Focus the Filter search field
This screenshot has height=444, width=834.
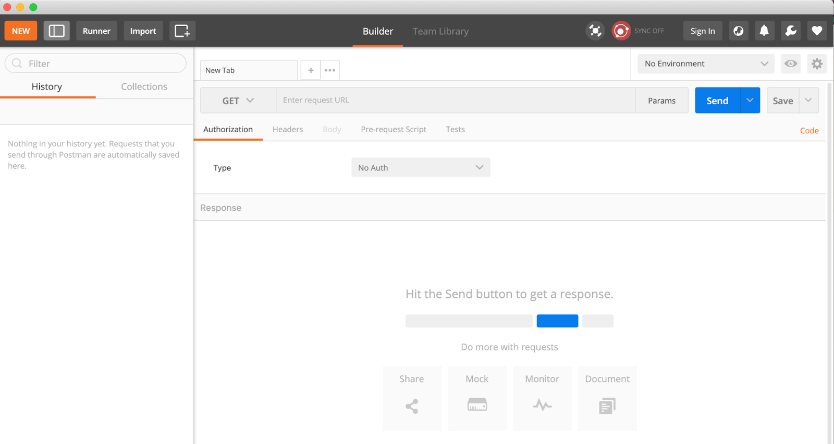[x=95, y=64]
